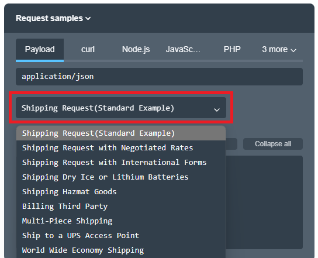The image size is (318, 258).
Task: Expand the 3 more languages menu
Action: click(x=279, y=49)
